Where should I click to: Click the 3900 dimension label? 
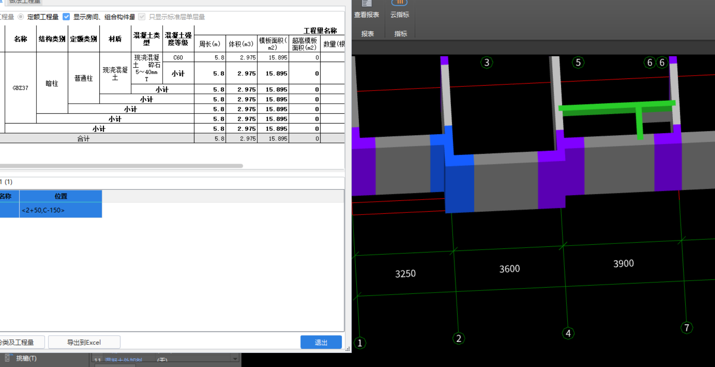click(624, 263)
